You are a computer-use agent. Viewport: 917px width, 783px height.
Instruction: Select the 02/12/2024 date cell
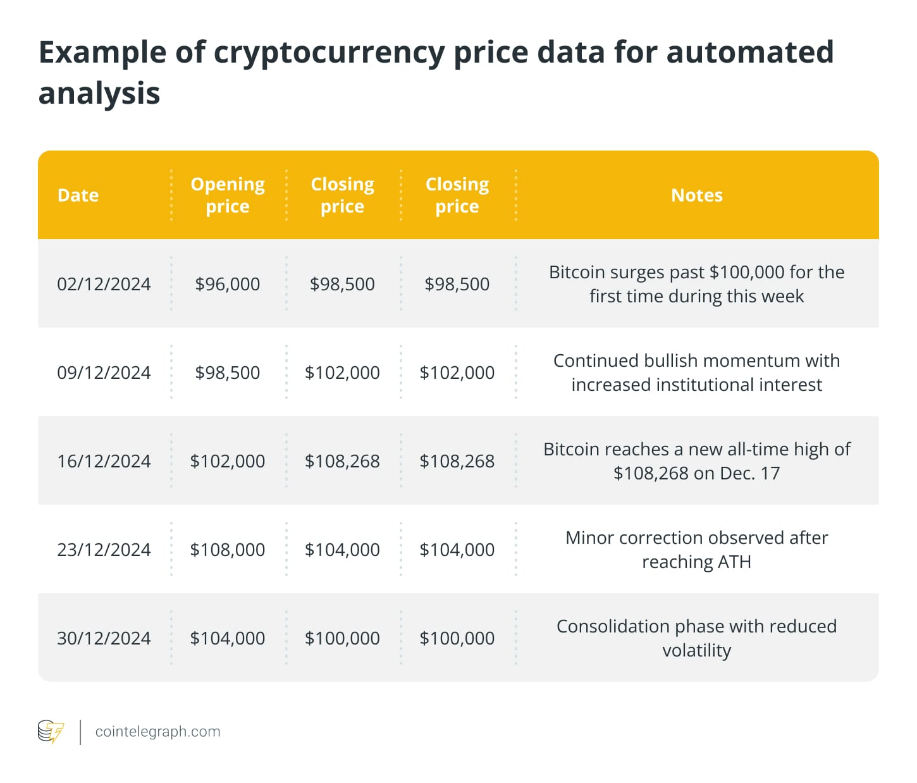click(x=104, y=284)
